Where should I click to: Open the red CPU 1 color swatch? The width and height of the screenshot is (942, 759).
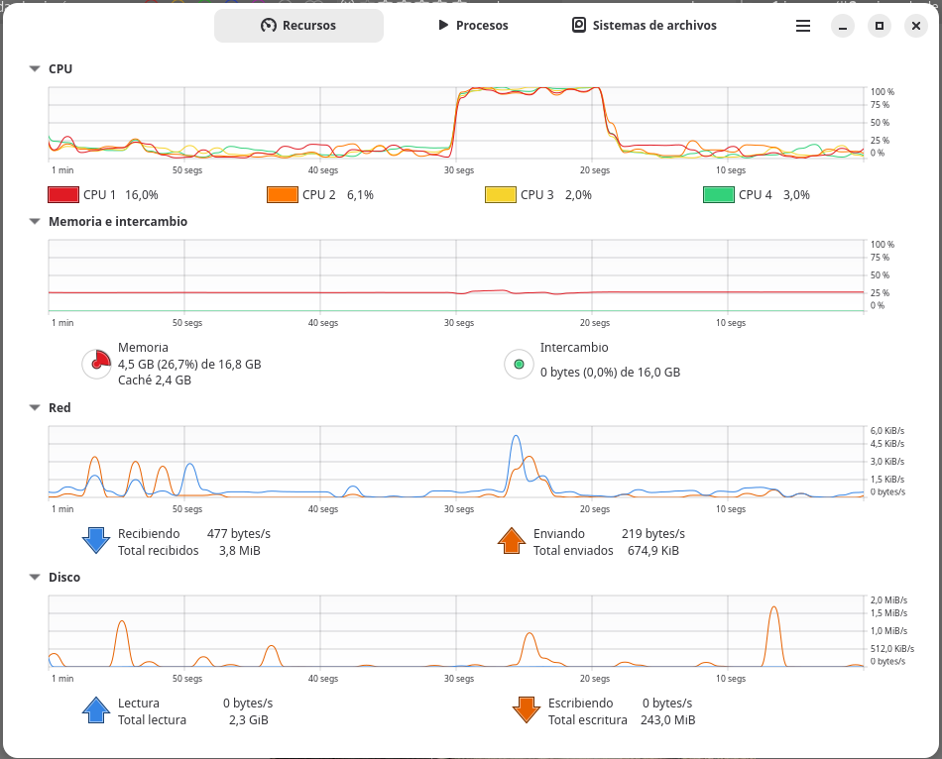(63, 194)
